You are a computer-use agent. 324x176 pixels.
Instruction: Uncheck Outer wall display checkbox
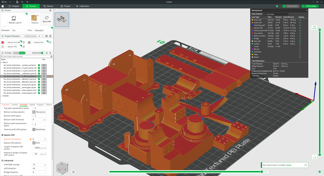point(300,23)
